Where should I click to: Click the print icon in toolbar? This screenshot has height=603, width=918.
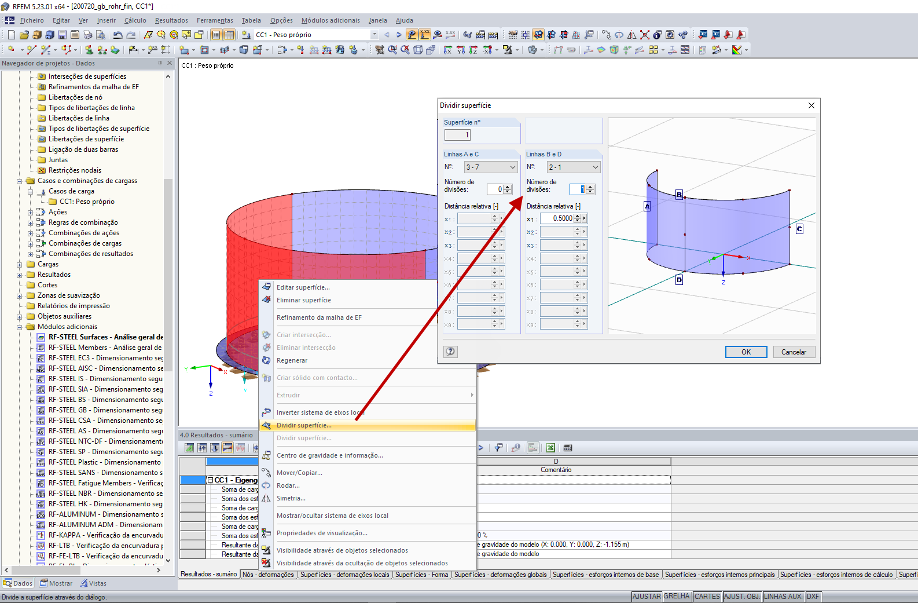pos(88,35)
